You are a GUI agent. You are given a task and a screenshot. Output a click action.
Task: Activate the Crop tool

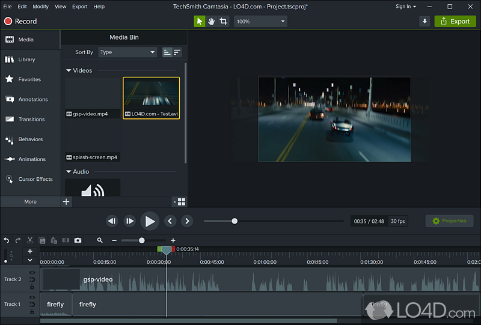pyautogui.click(x=224, y=22)
